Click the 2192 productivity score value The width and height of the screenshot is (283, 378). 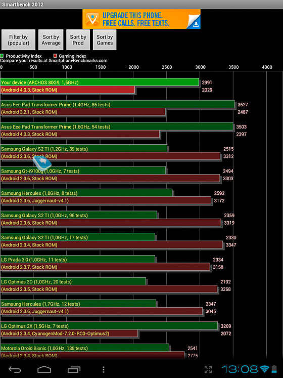click(x=226, y=282)
